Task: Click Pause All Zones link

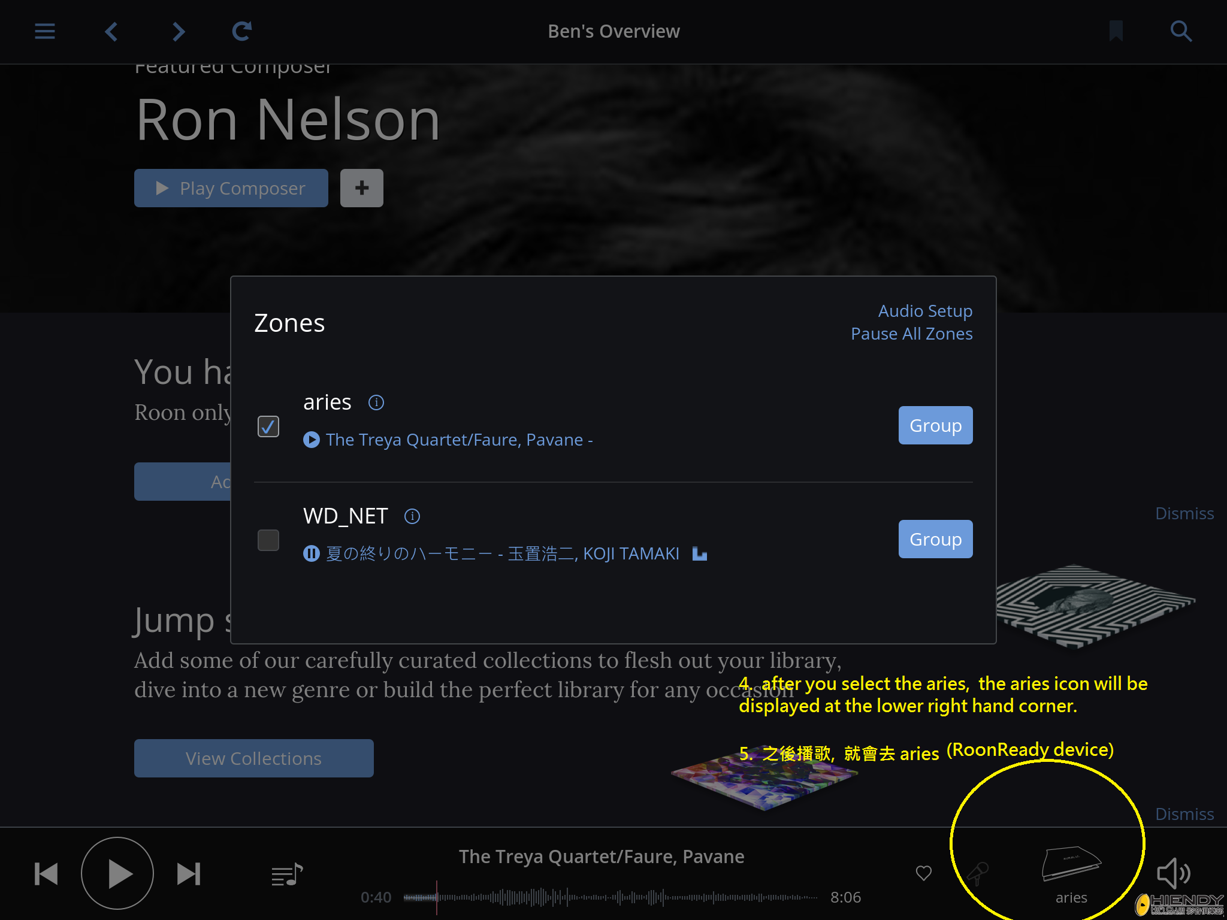Action: [912, 334]
